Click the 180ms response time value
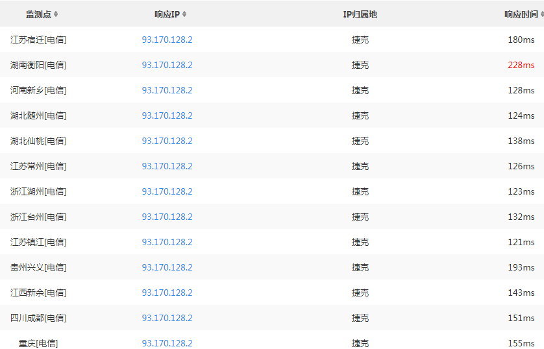Viewport: 544px width, 349px height. pos(521,40)
